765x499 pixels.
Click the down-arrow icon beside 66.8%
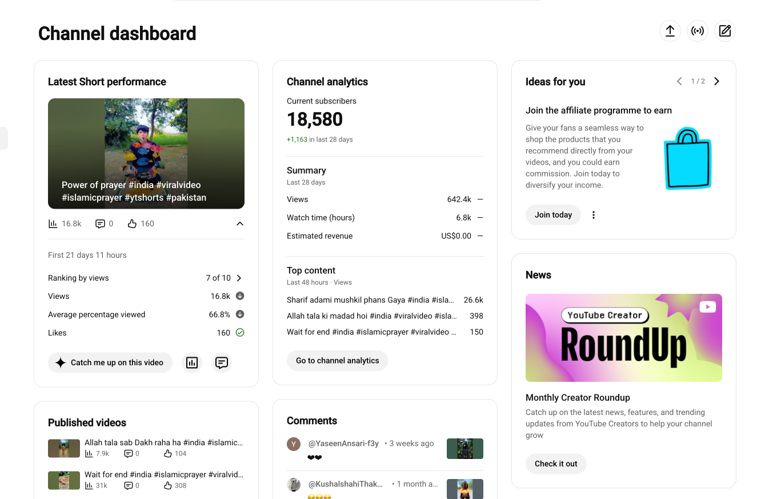point(240,314)
